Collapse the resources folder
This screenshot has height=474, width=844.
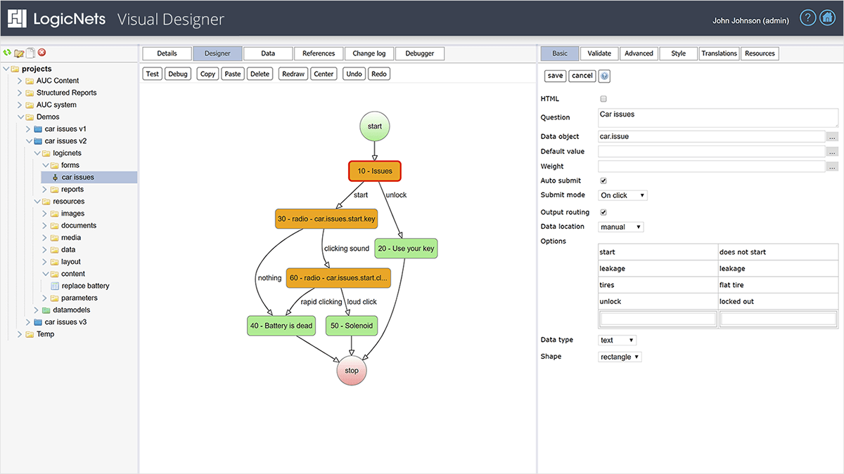pyautogui.click(x=37, y=202)
